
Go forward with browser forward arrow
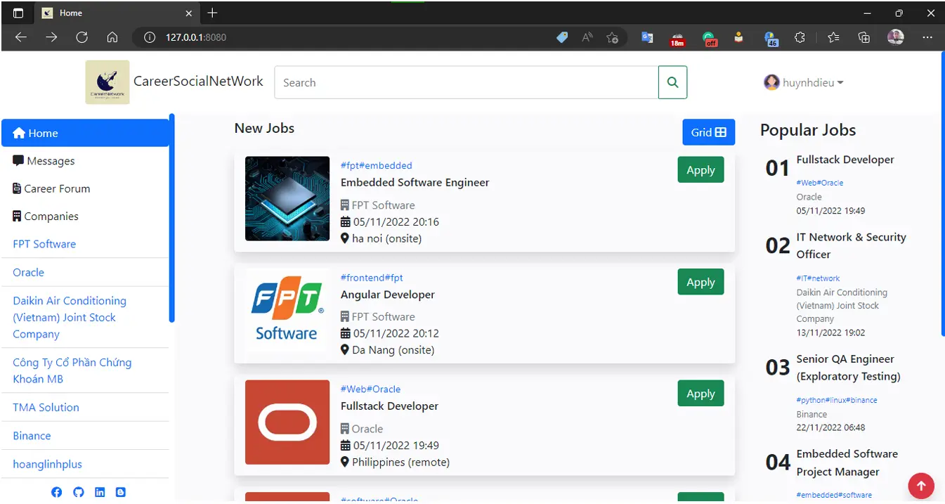click(x=51, y=37)
